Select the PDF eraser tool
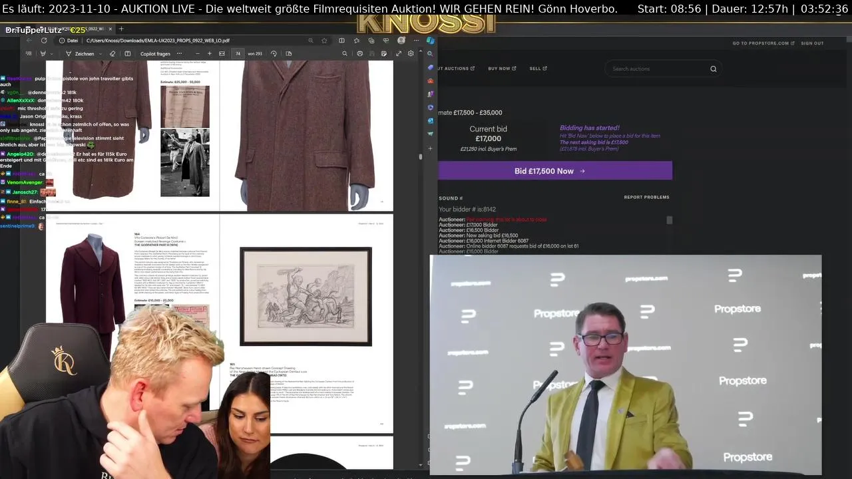 (x=112, y=53)
